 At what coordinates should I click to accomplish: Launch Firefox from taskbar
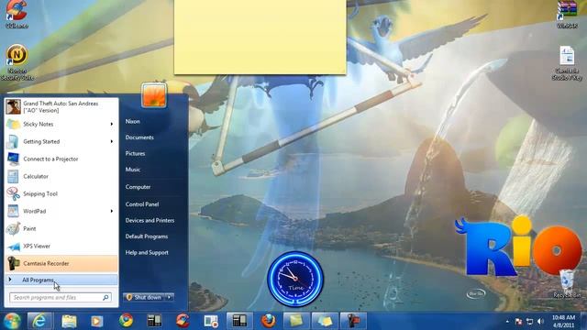(x=268, y=321)
